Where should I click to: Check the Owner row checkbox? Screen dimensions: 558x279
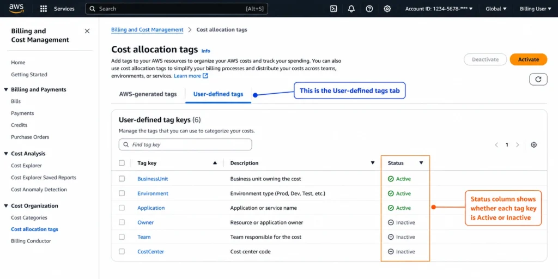pyautogui.click(x=122, y=222)
